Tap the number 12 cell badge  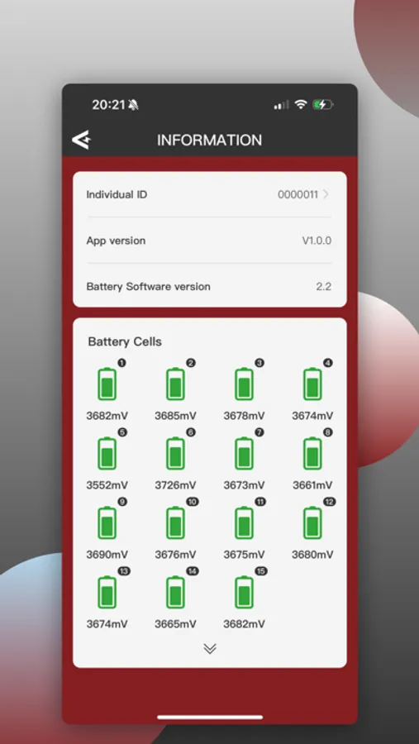point(329,502)
